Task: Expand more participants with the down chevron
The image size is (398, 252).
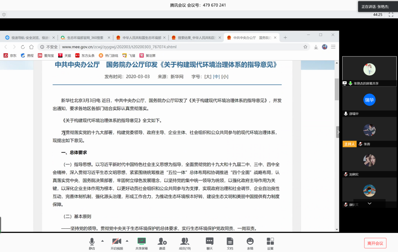Action: point(369,203)
